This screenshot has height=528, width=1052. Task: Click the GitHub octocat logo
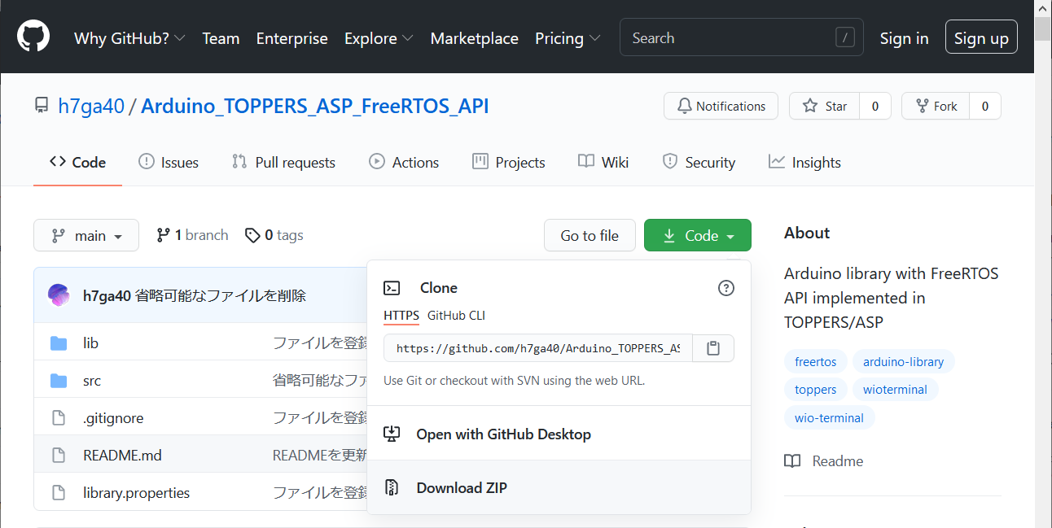click(33, 36)
